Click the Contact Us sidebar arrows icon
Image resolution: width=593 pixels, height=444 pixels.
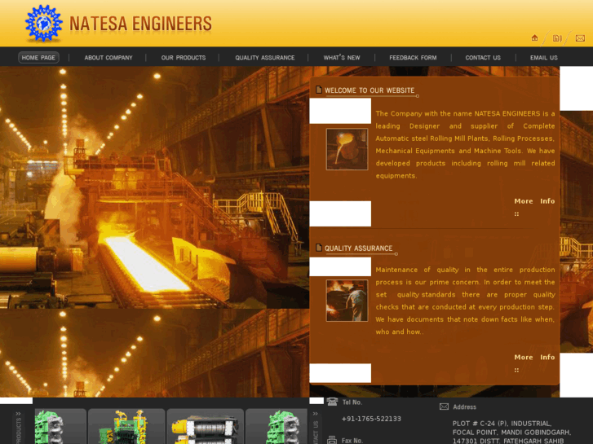tap(315, 414)
